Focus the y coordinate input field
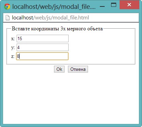The height and width of the screenshot is (127, 142). click(42, 47)
